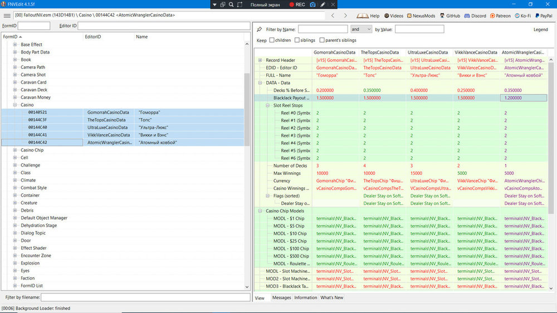Open the Patreon link
The width and height of the screenshot is (557, 313).
(500, 16)
